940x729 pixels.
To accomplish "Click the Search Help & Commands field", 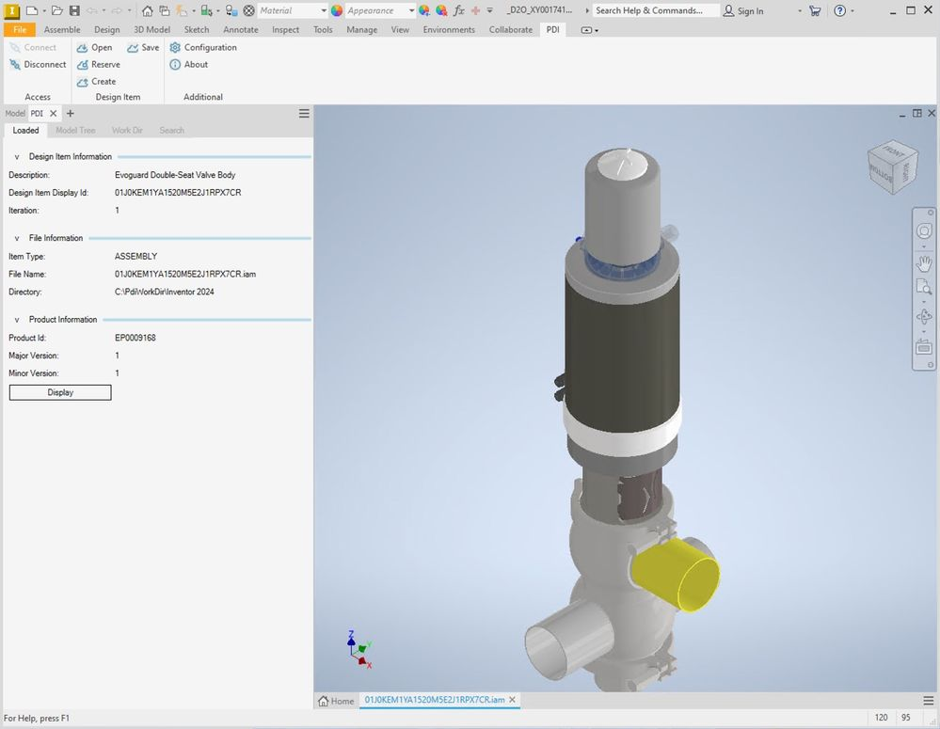I will (x=657, y=10).
